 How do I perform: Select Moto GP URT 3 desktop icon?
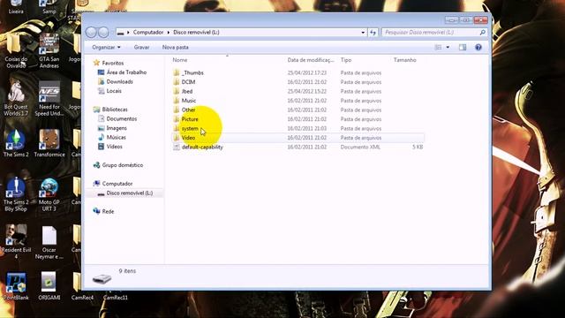[x=49, y=194]
